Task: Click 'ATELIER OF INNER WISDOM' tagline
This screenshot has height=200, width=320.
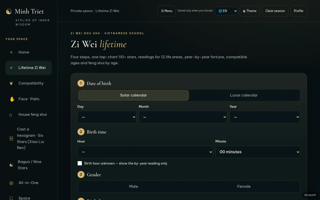Action: click(x=33, y=22)
